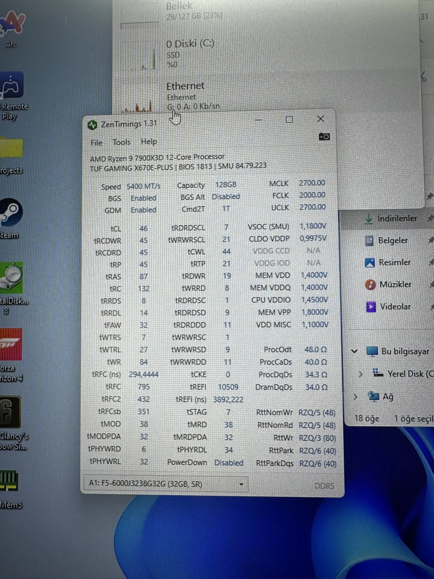The height and width of the screenshot is (579, 434).
Task: Click the tCL value 46
Action: coord(143,228)
